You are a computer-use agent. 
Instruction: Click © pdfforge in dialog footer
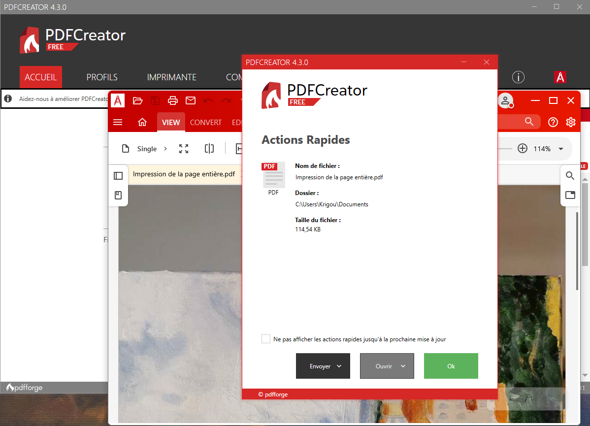273,394
